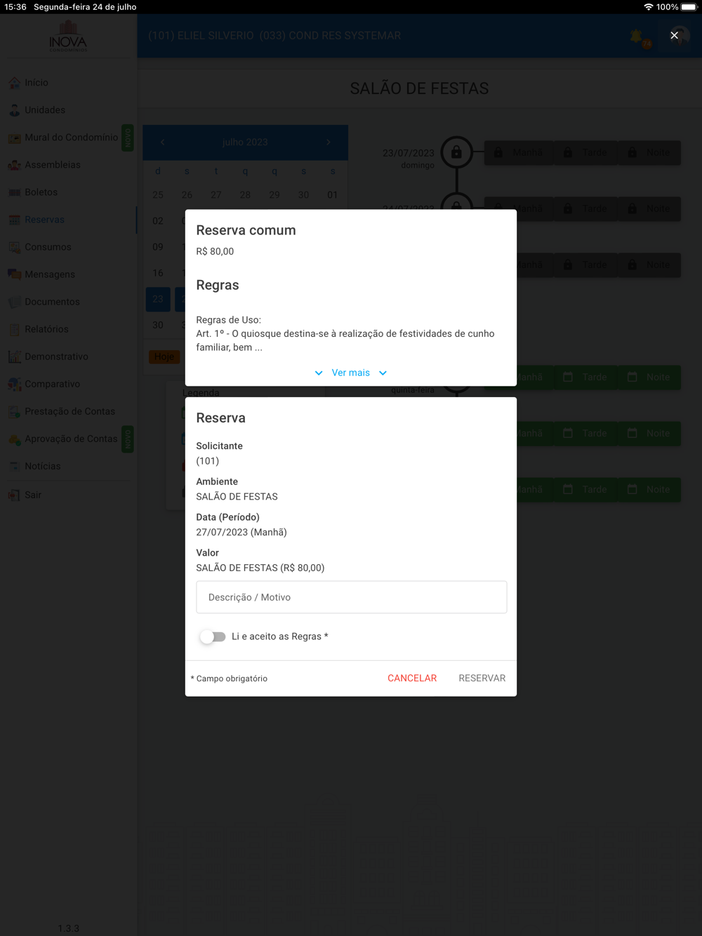The height and width of the screenshot is (936, 702).
Task: Click the Mensagens chat icon
Action: (14, 274)
